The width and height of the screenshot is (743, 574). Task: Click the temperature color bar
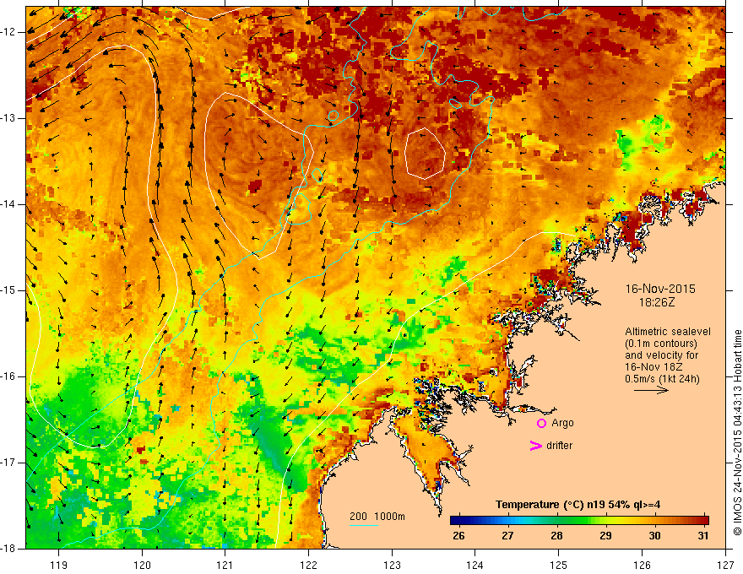click(579, 521)
